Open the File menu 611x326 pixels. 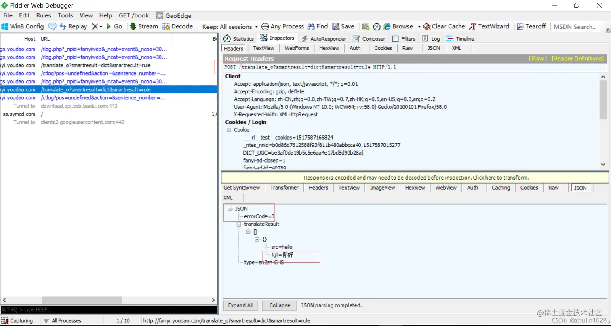8,15
